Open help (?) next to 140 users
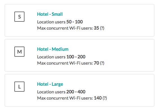 105,98
